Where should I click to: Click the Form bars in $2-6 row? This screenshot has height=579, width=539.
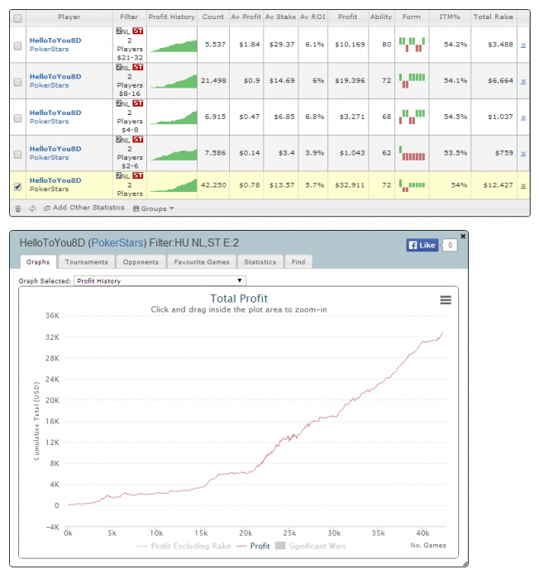point(412,153)
